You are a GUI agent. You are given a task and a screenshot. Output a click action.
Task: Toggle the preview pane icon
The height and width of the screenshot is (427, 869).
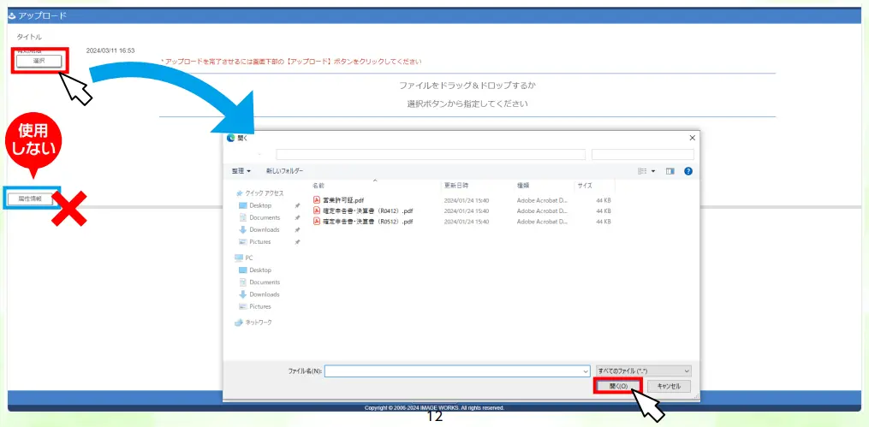tap(670, 172)
